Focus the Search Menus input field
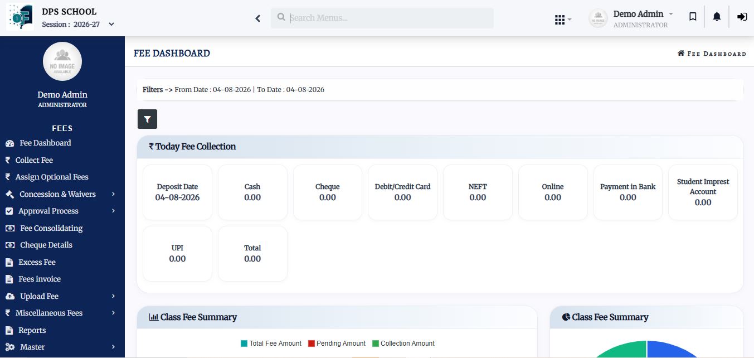754x358 pixels. [382, 18]
